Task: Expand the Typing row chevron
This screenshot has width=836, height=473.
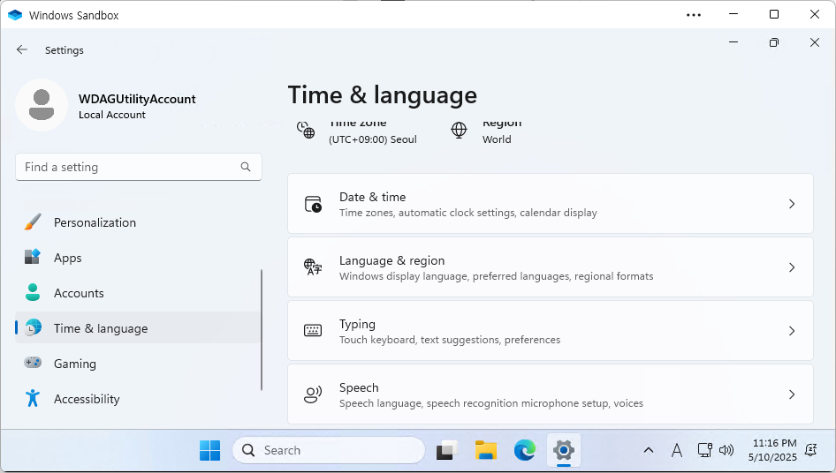Action: pos(792,331)
